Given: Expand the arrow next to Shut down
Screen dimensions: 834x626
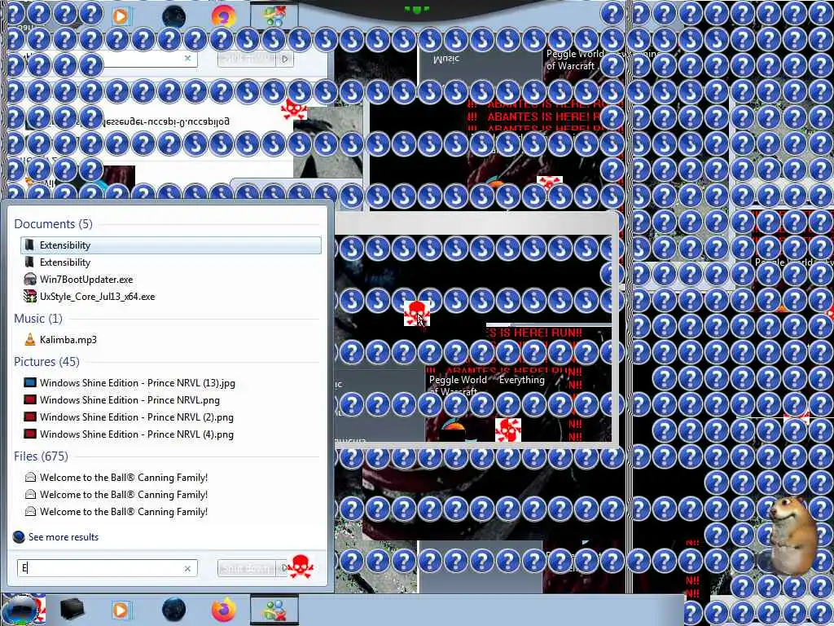Looking at the screenshot, I should [284, 568].
